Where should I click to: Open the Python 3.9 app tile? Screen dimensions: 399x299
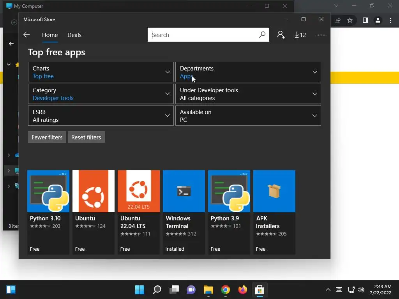tap(229, 212)
